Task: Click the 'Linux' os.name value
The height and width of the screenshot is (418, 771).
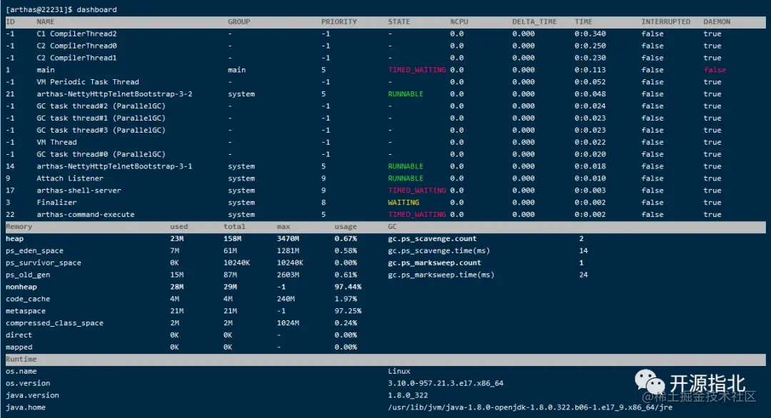Action: 399,371
